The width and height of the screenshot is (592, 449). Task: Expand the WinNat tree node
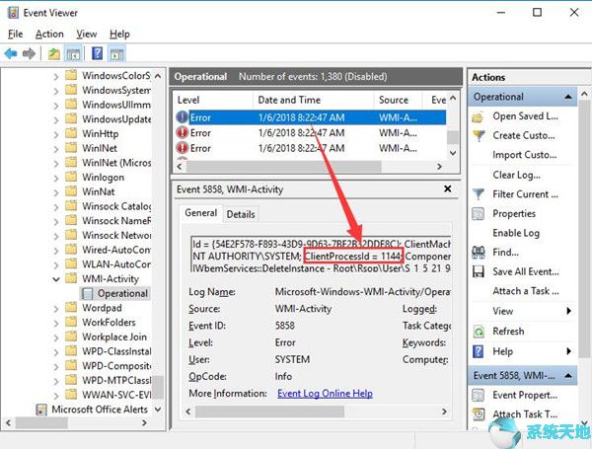pyautogui.click(x=56, y=192)
